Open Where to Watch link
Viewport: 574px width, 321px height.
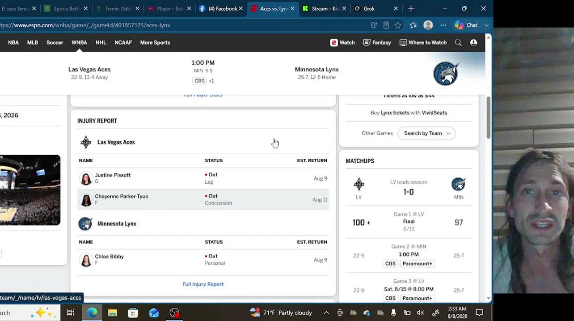(423, 43)
